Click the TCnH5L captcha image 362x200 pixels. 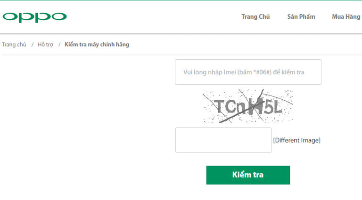pos(248,106)
